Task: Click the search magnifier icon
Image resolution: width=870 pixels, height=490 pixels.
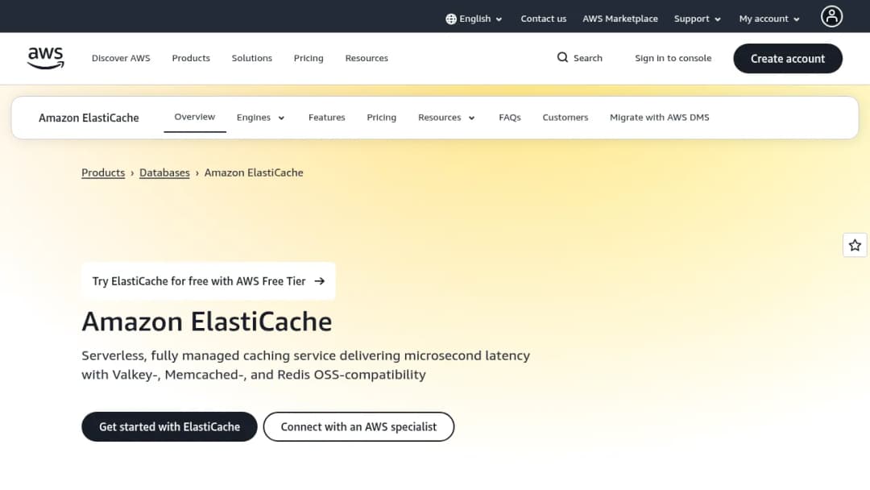Action: [x=562, y=58]
